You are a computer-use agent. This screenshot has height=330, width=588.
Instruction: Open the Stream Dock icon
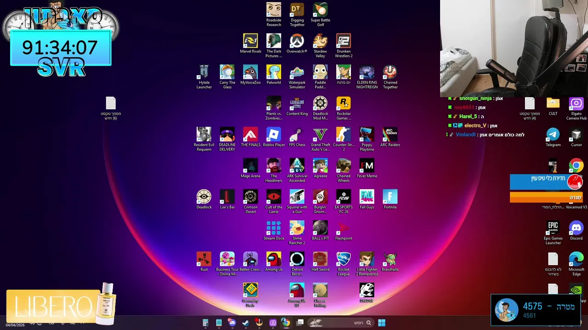(274, 231)
